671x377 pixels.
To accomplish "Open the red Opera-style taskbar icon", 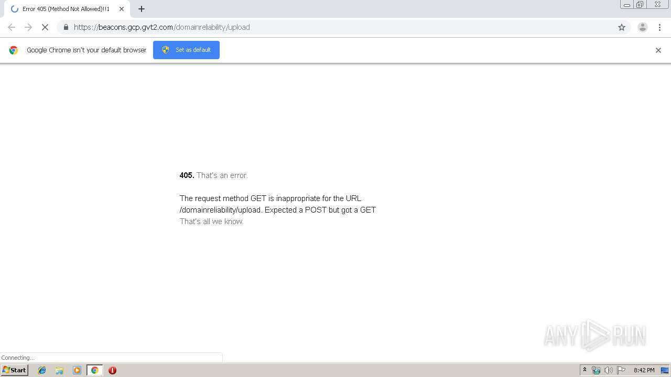I will pyautogui.click(x=112, y=370).
